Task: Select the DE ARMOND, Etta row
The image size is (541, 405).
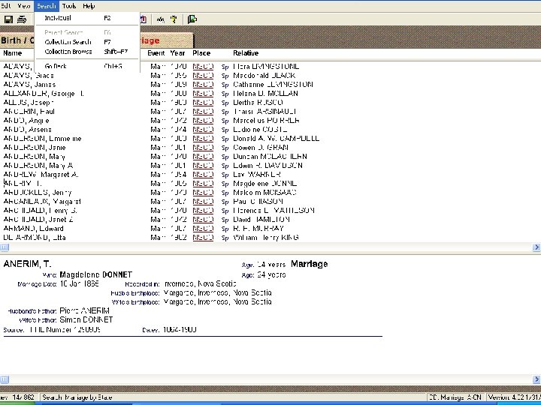Action: pos(35,238)
